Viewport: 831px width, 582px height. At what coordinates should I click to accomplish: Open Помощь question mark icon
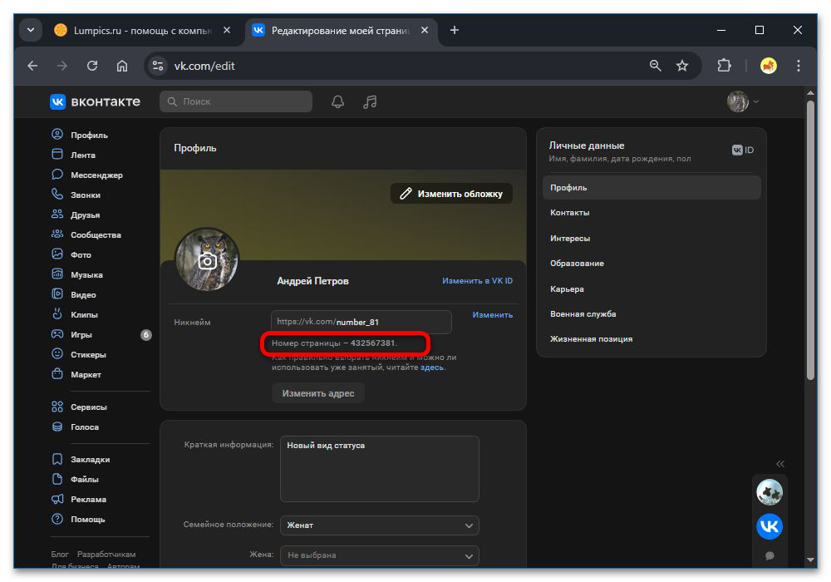click(x=57, y=519)
